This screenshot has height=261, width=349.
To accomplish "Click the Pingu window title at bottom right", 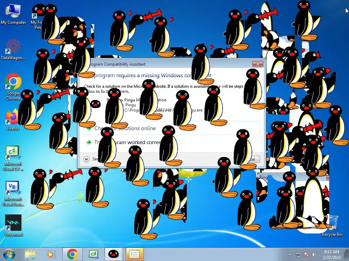I will [263, 177].
